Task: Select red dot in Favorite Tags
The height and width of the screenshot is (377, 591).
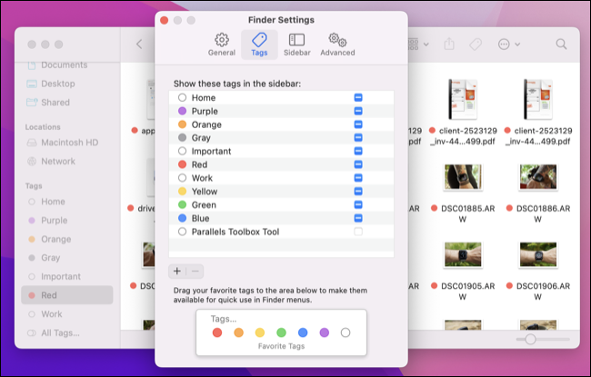Action: tap(217, 332)
